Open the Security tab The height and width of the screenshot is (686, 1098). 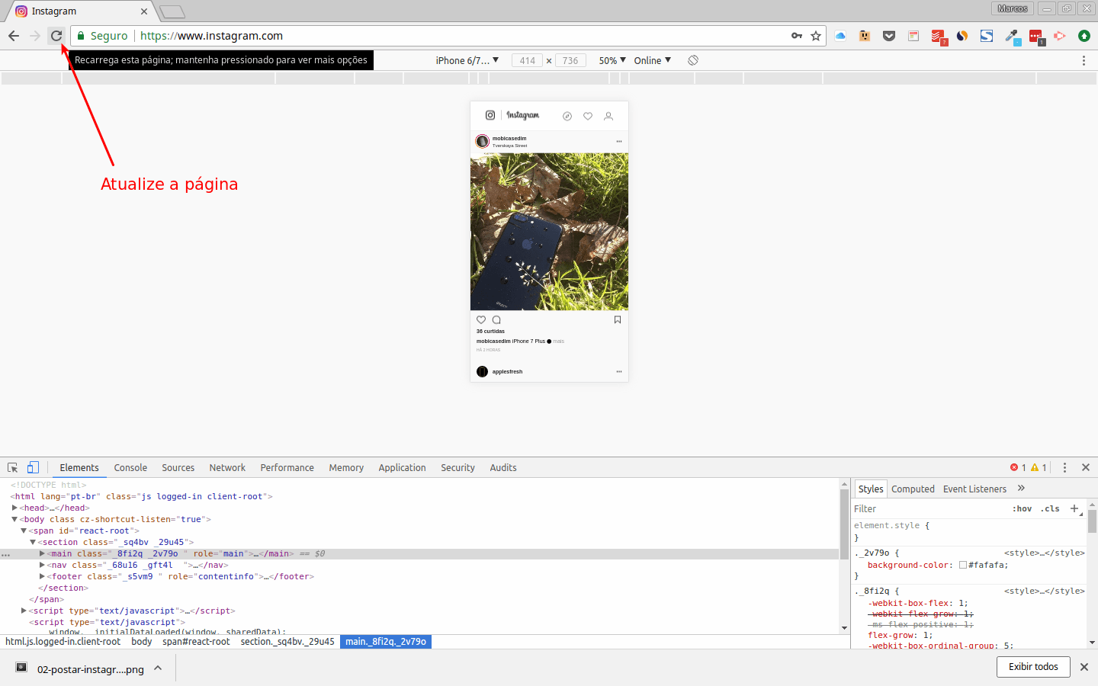pyautogui.click(x=457, y=467)
